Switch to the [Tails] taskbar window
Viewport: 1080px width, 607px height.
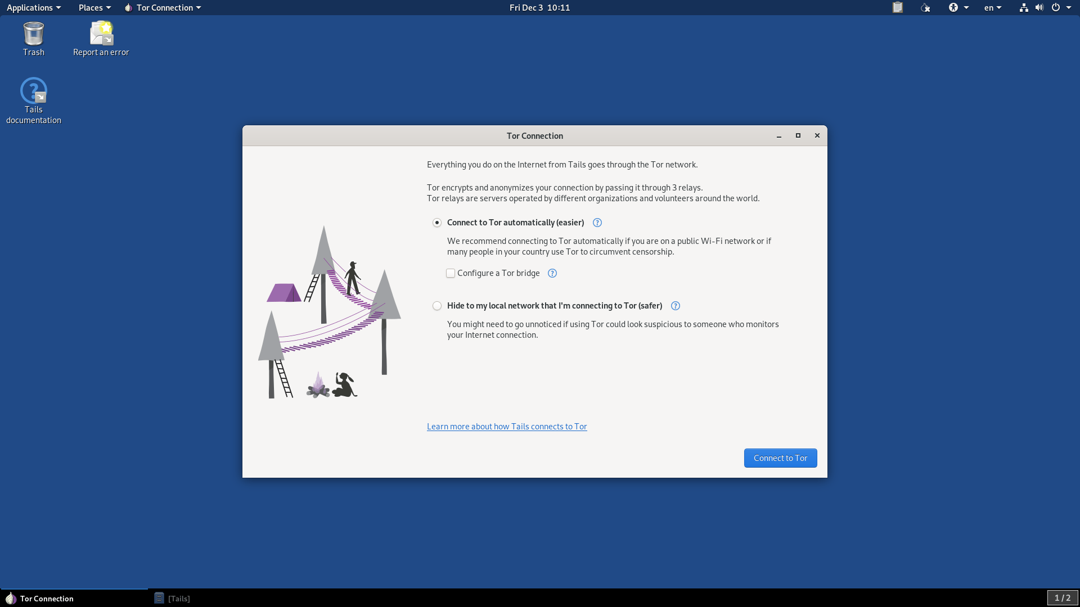click(173, 599)
